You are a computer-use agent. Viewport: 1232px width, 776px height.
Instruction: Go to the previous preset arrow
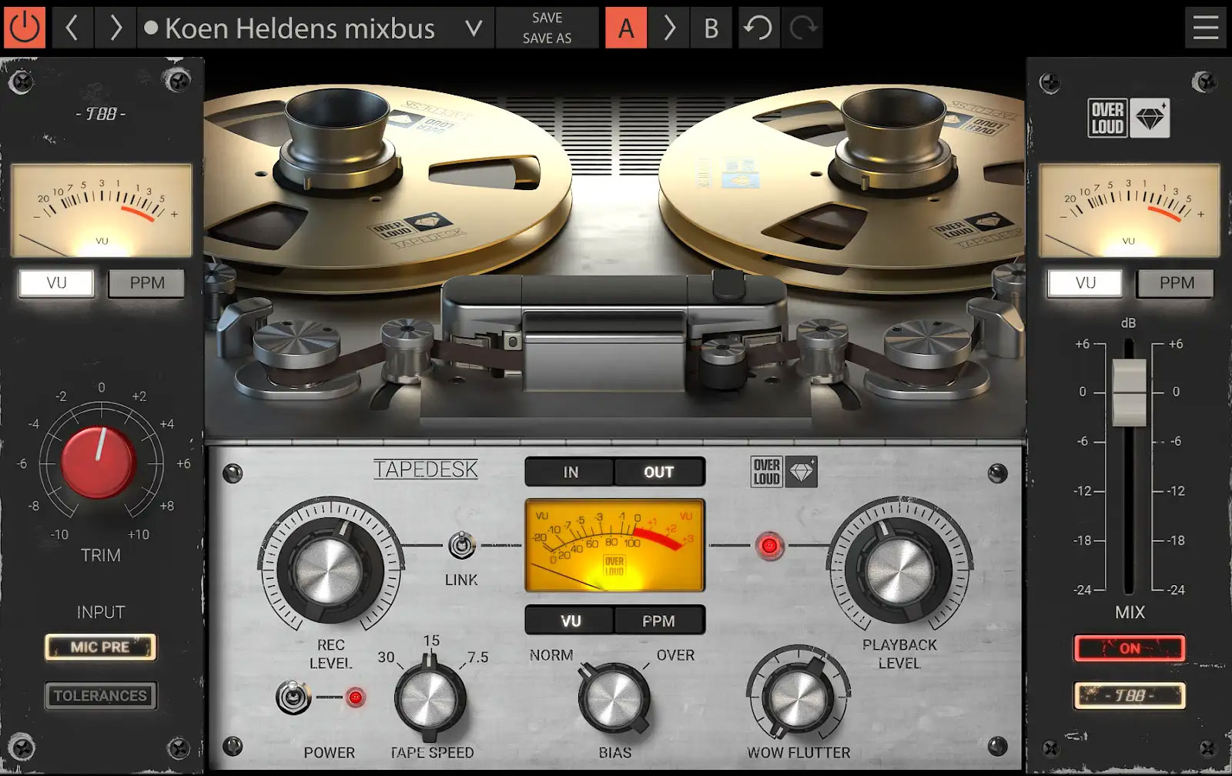click(x=72, y=28)
